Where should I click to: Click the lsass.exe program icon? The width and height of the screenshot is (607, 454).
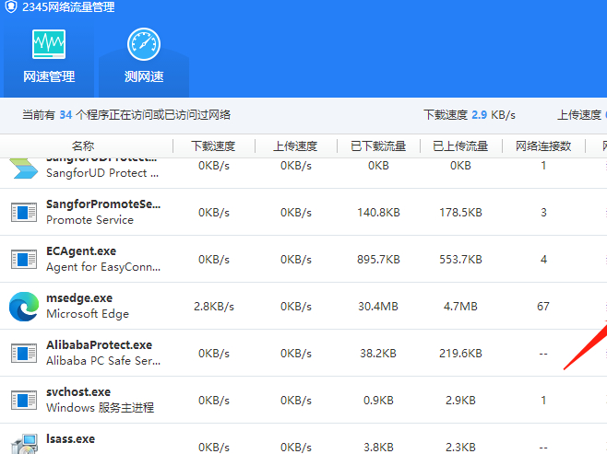click(x=24, y=445)
